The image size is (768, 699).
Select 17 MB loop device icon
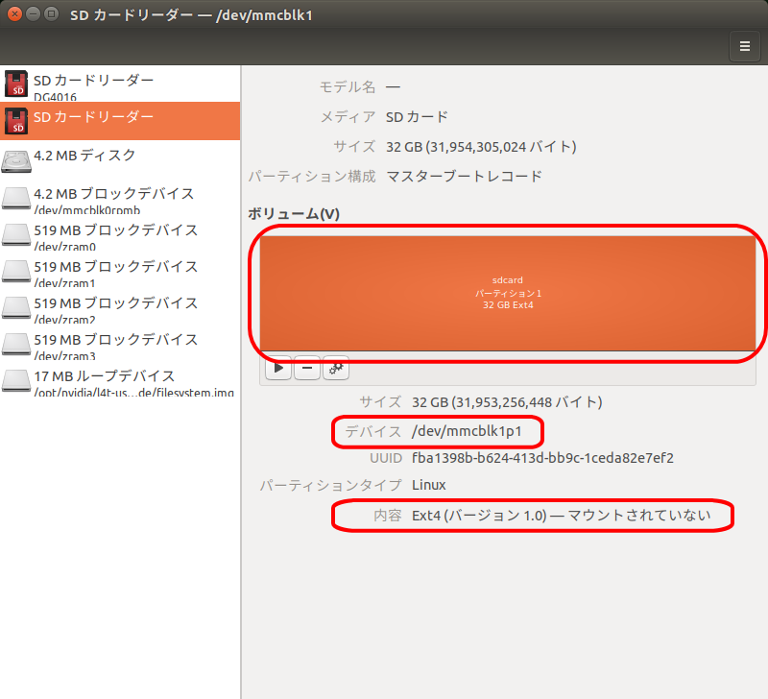point(16,380)
